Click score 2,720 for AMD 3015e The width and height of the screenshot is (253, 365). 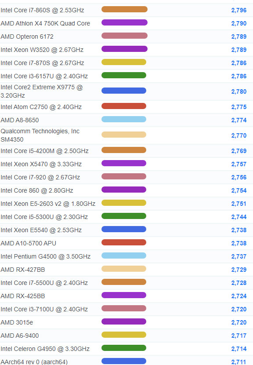pos(239,322)
